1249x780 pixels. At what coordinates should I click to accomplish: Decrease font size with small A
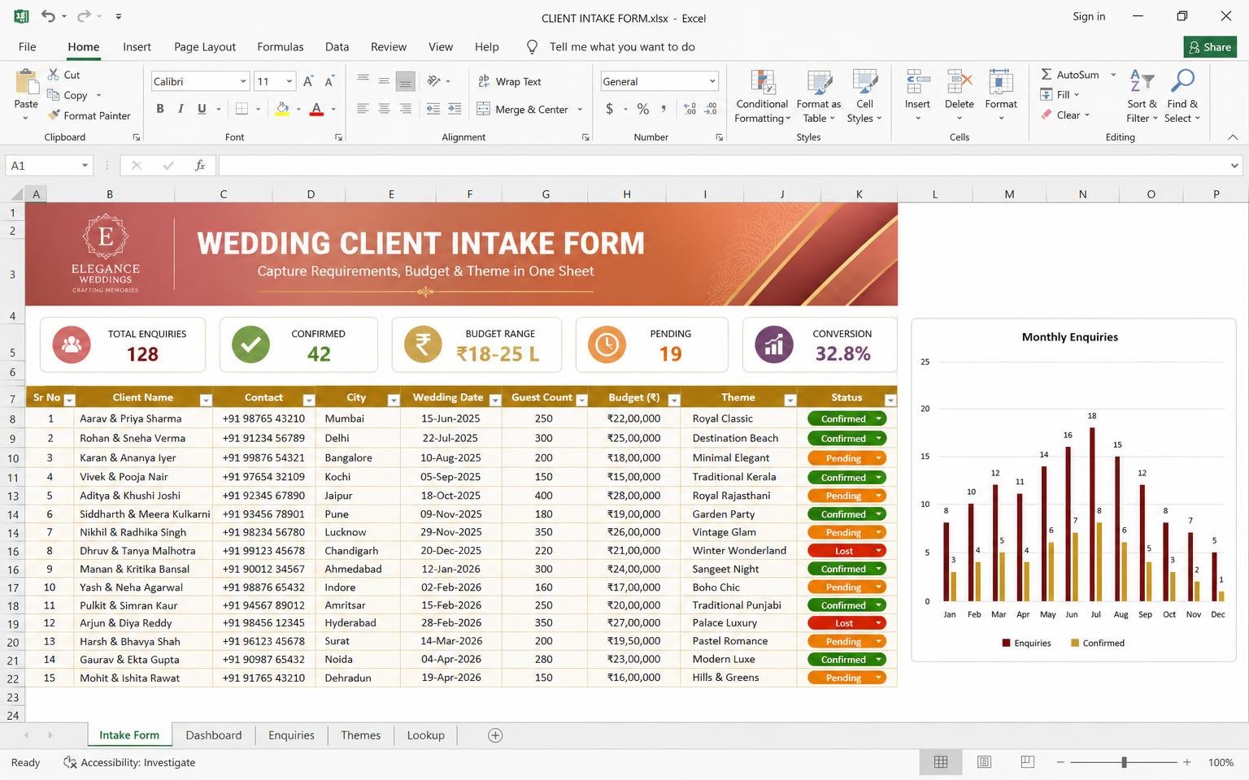329,81
